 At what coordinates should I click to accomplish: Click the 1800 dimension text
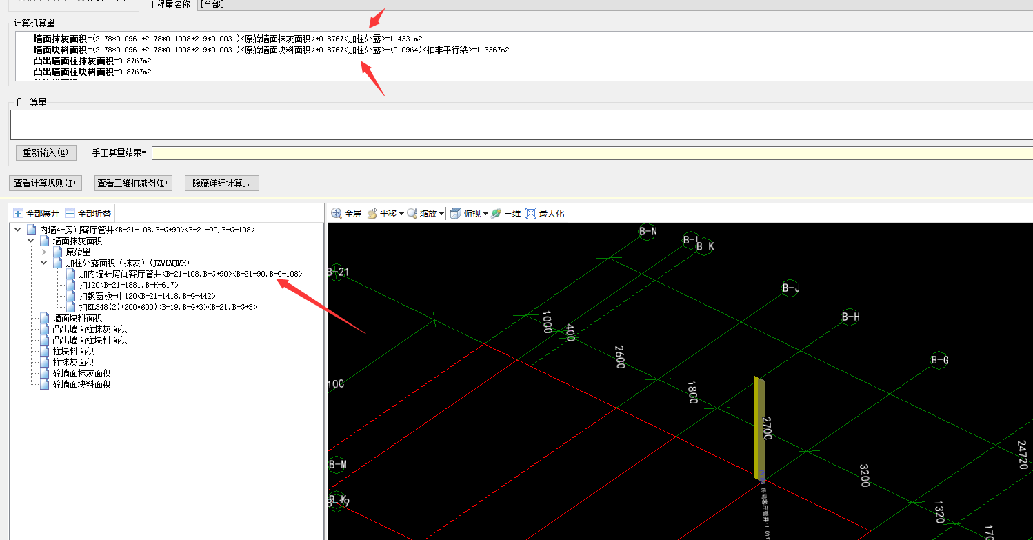692,392
